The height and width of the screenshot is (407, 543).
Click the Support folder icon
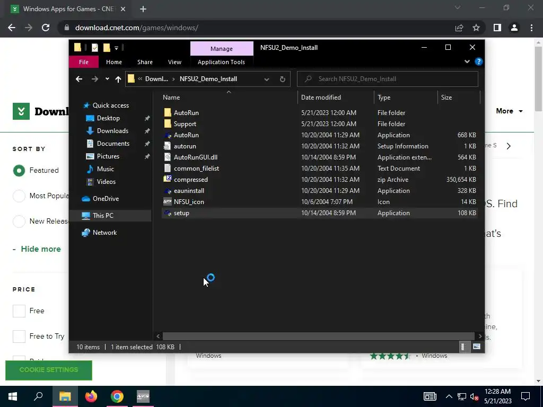coord(168,123)
